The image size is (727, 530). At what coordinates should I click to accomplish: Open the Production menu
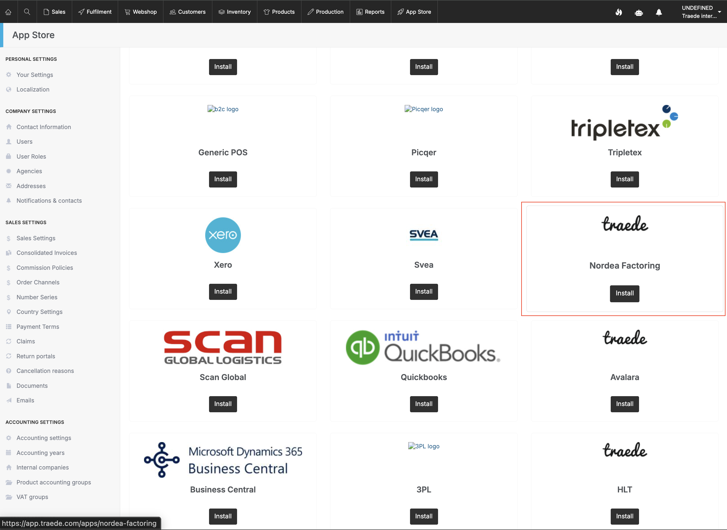(x=325, y=12)
